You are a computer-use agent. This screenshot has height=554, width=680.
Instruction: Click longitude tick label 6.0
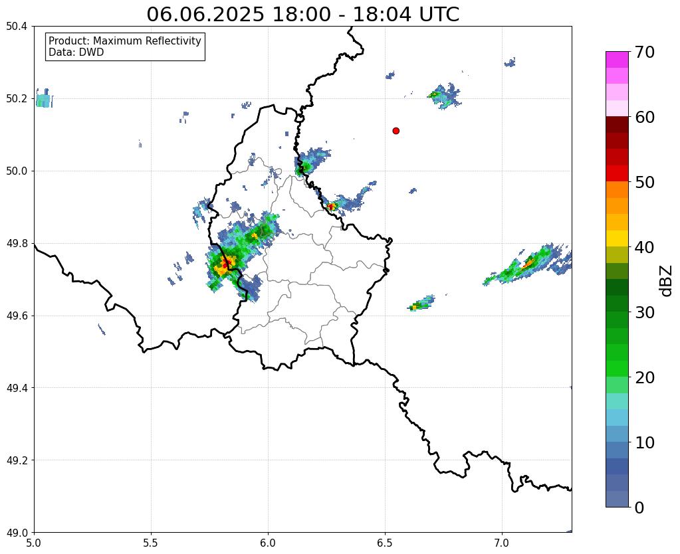pyautogui.click(x=268, y=543)
